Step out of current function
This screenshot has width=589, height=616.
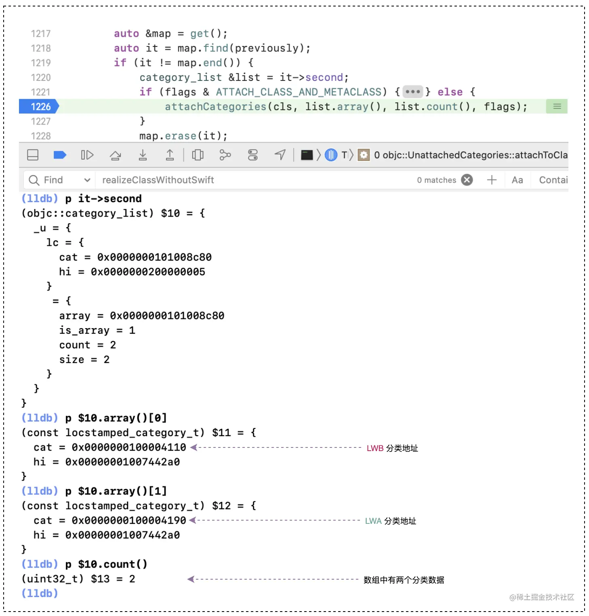[170, 155]
